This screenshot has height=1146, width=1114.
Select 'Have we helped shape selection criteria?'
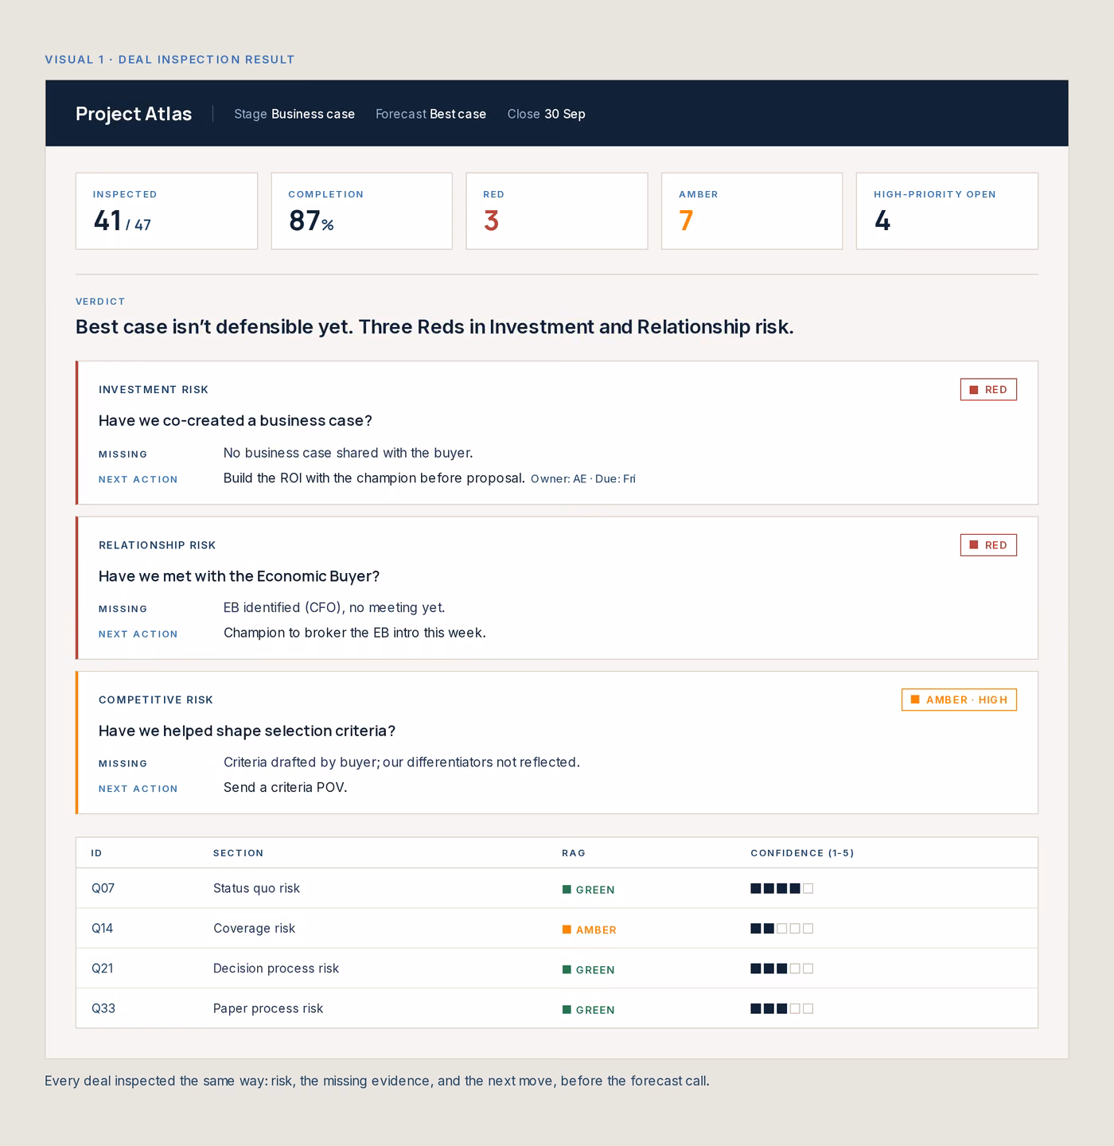tap(247, 731)
